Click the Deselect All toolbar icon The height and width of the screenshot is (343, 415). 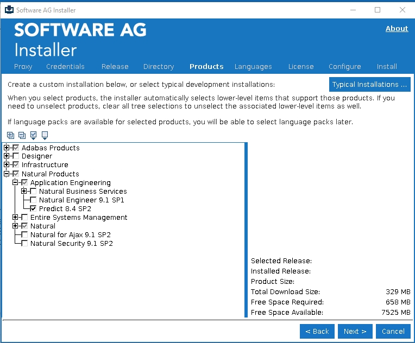(x=45, y=135)
